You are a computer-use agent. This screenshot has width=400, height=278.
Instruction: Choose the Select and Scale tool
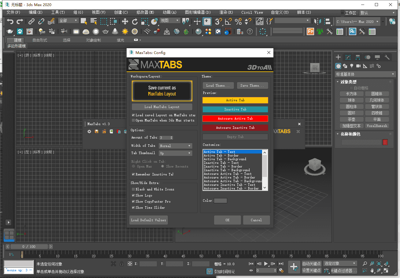click(x=145, y=21)
